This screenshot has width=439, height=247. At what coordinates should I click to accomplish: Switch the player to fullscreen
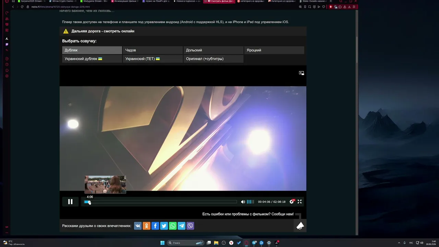(x=299, y=202)
